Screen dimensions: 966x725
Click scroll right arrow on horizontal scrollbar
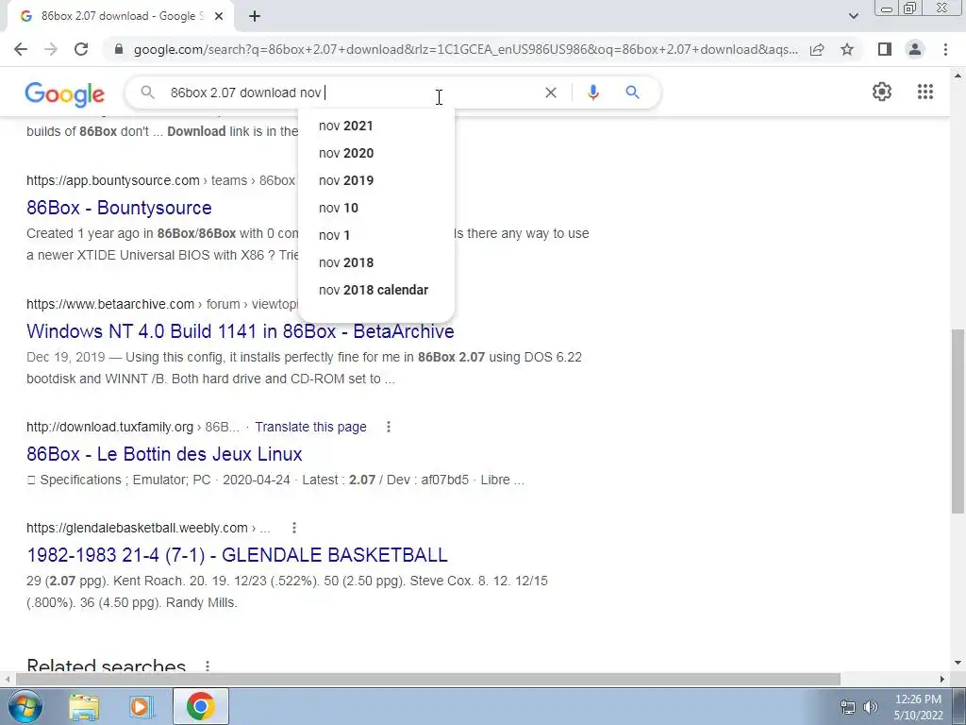942,679
